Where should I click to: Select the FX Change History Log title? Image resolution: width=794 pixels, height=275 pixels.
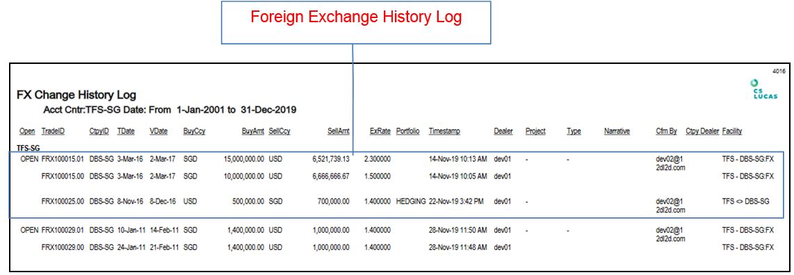(76, 95)
